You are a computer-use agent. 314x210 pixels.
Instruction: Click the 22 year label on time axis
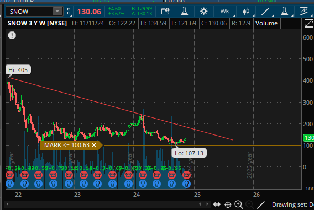click(x=18, y=195)
